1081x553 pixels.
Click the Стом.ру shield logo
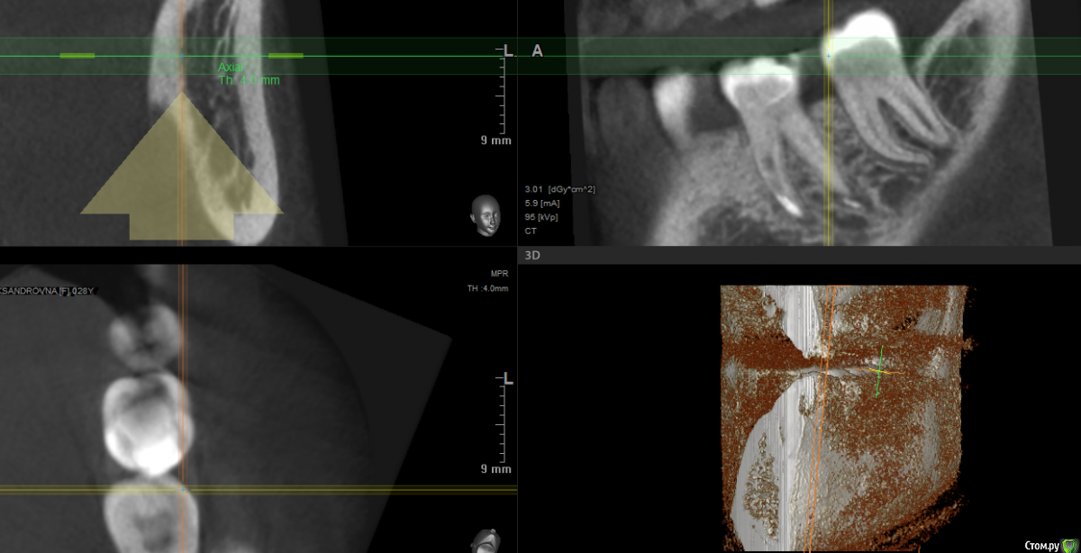pos(1068,545)
